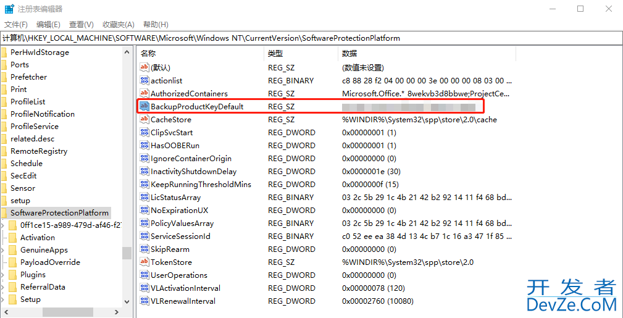The width and height of the screenshot is (623, 318).
Task: Click the DWORD icon of SkipRearm
Action: click(144, 249)
